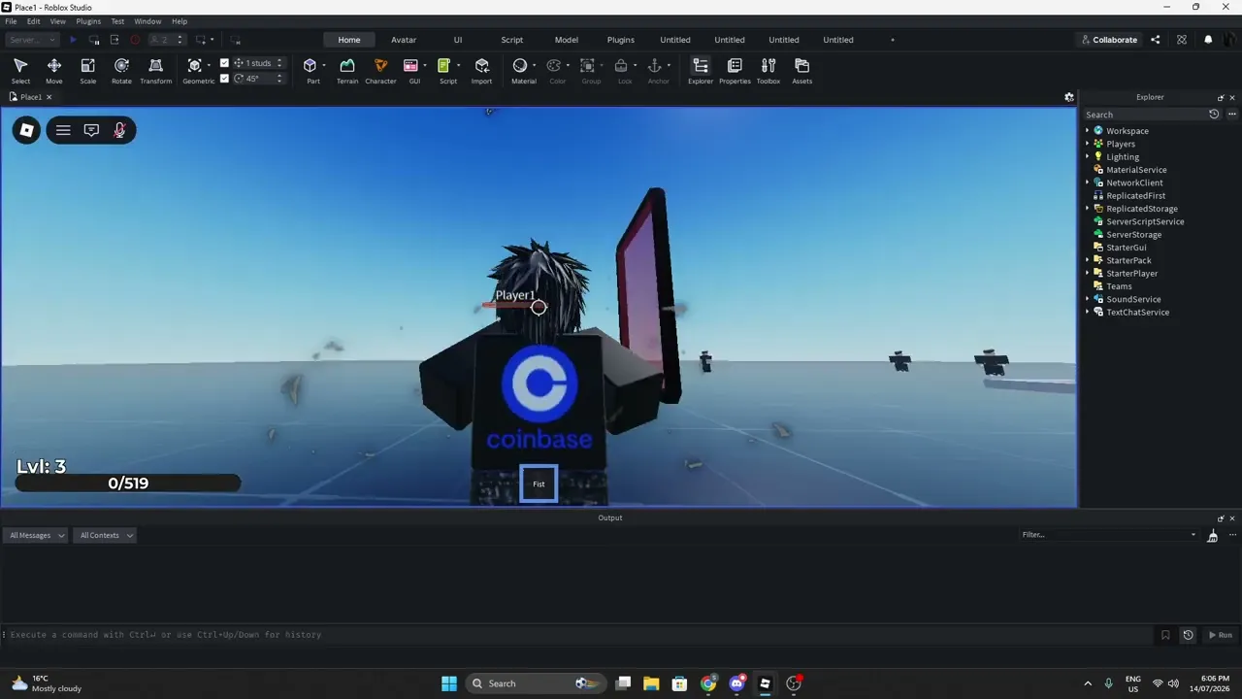Open the Properties panel
Image resolution: width=1242 pixels, height=699 pixels.
click(735, 70)
